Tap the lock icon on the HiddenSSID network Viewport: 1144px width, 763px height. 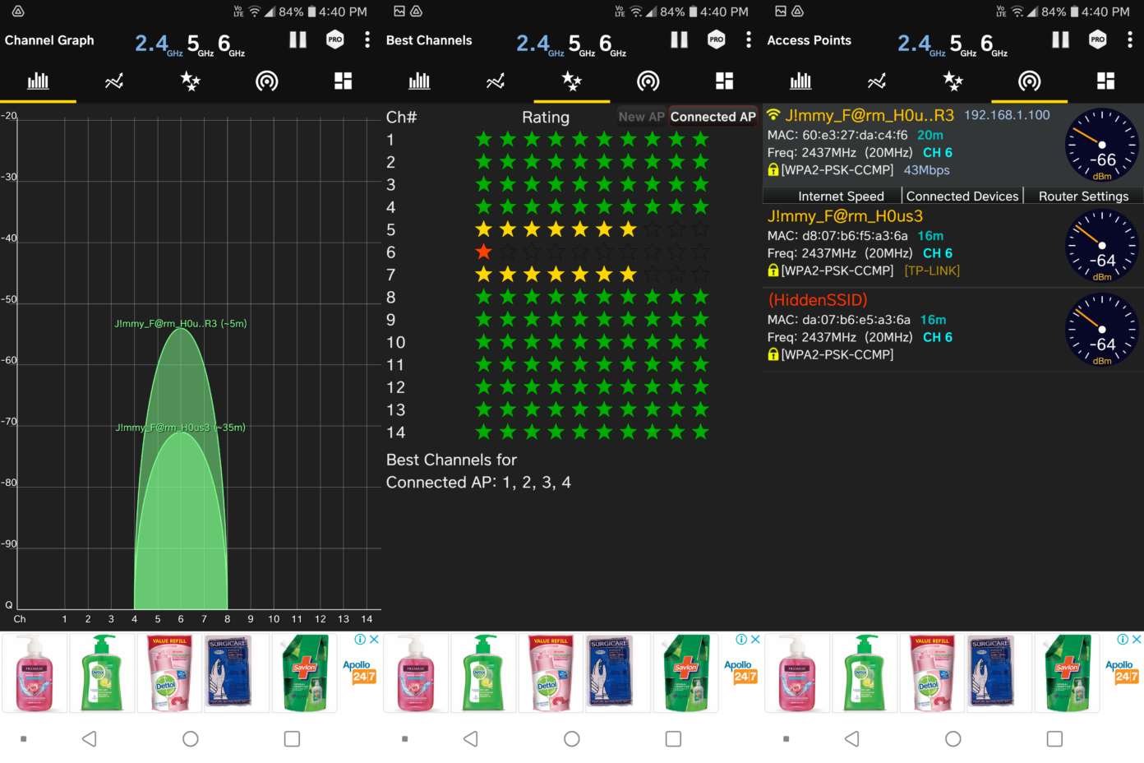pyautogui.click(x=772, y=354)
